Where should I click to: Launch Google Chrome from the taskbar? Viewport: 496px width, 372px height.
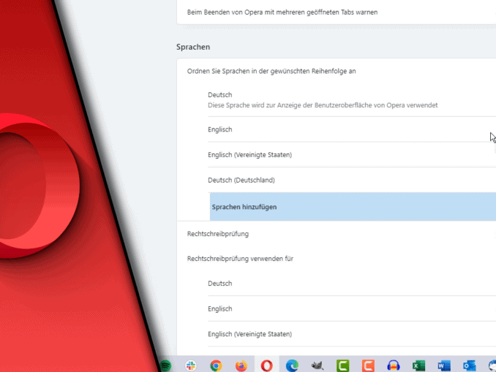[x=216, y=365]
